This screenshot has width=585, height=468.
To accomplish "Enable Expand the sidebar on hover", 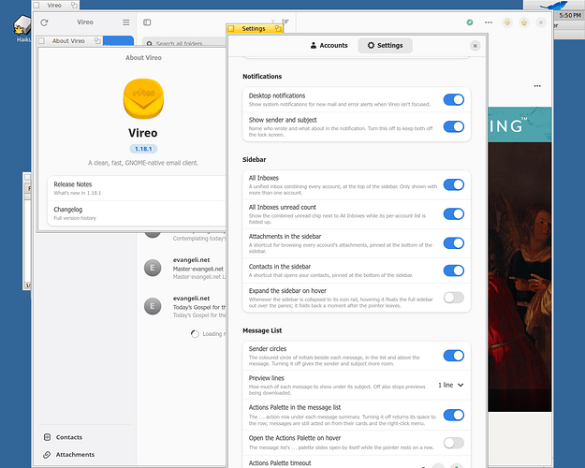I will point(454,298).
